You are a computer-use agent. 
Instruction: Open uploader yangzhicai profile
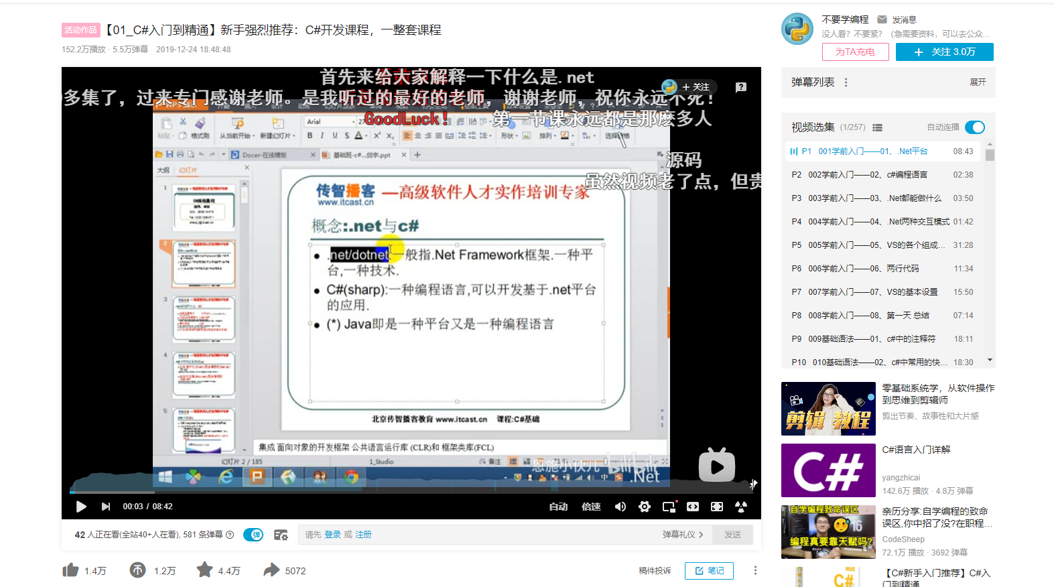(901, 478)
